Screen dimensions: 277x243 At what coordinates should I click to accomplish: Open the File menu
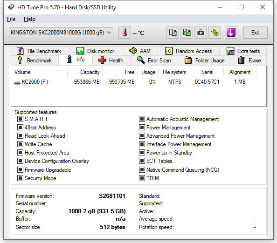tap(11, 19)
